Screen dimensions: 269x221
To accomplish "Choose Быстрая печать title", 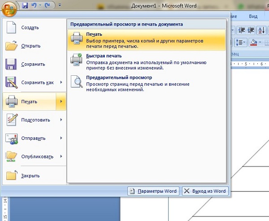I will point(104,56).
